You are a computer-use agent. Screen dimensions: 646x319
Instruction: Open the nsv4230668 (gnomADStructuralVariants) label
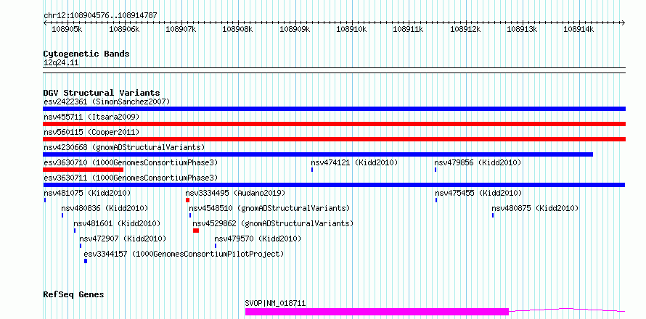[124, 147]
